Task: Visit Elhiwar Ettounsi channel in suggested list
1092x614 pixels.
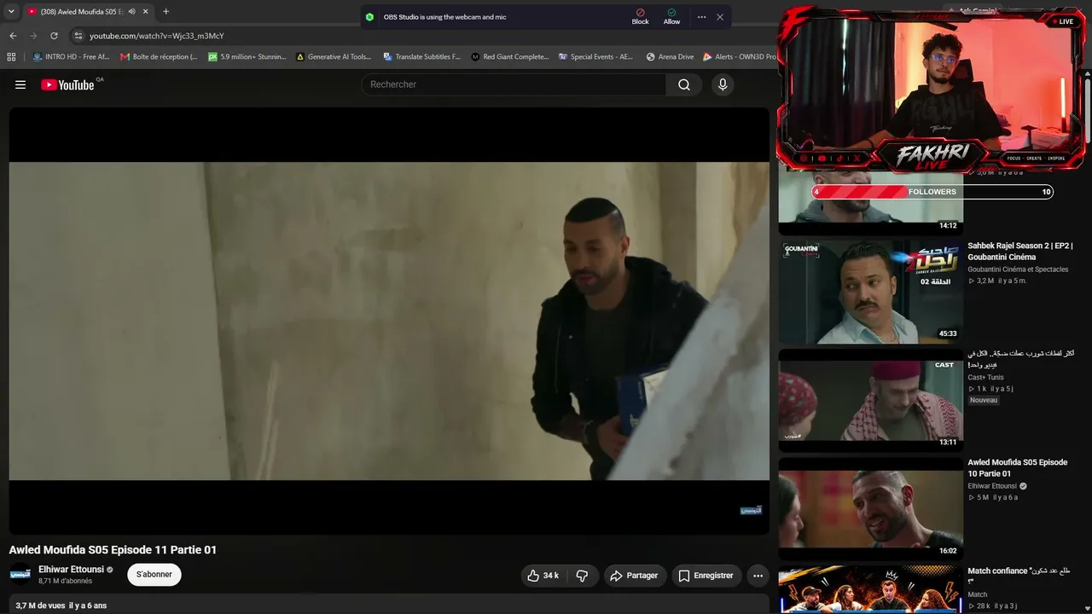Action: click(991, 486)
